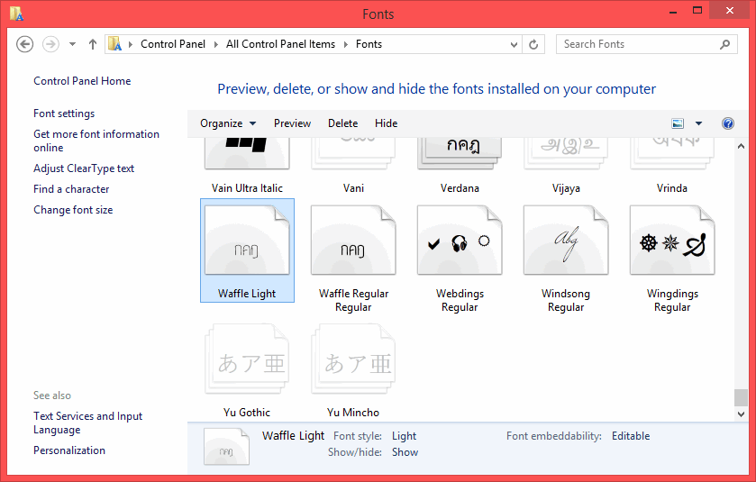Go up one folder level
Viewport: 756px width, 482px height.
point(93,44)
